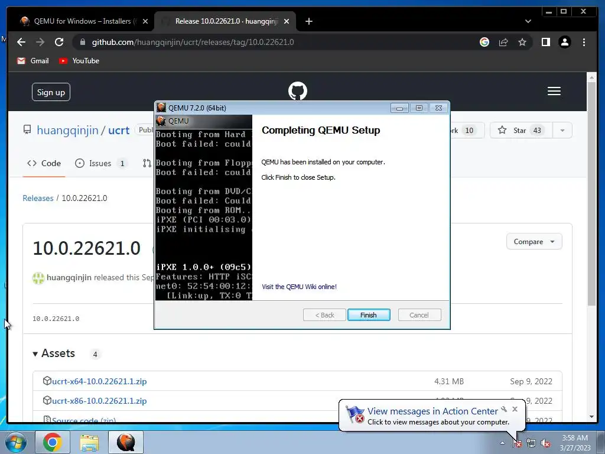Open the browser side panel icon
This screenshot has width=605, height=454.
click(545, 42)
